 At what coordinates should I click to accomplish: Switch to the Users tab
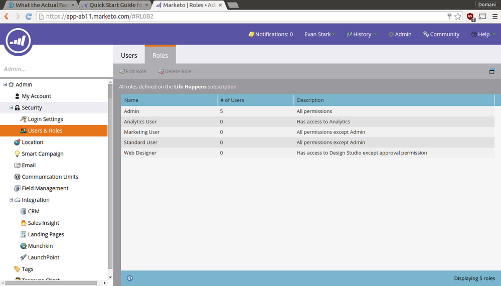[x=129, y=55]
